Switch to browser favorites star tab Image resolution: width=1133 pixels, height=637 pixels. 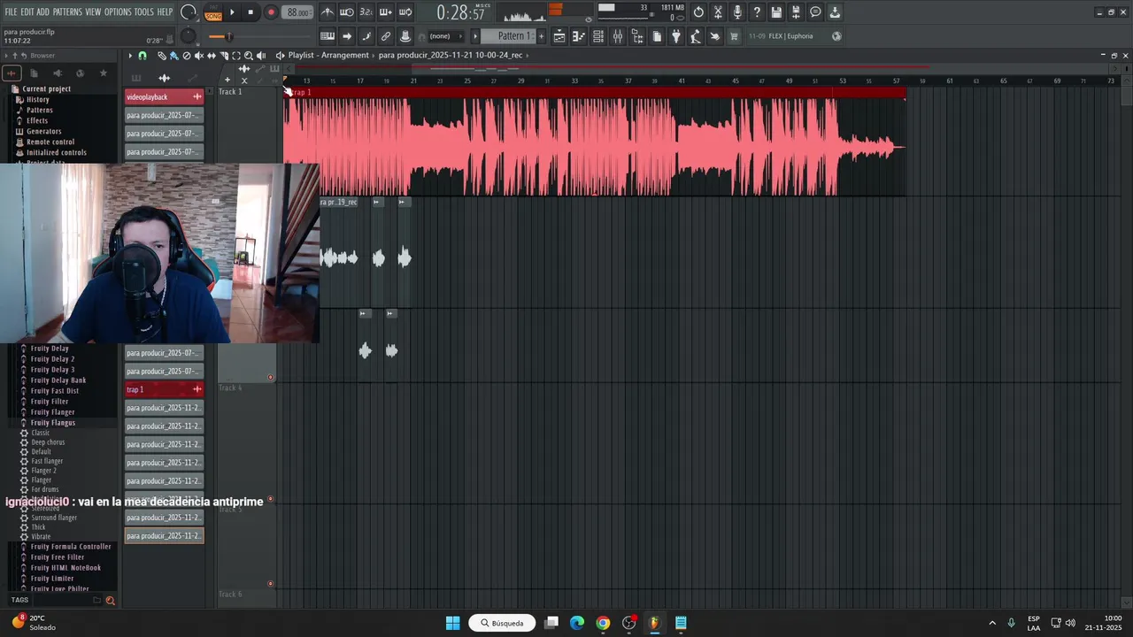pyautogui.click(x=104, y=73)
